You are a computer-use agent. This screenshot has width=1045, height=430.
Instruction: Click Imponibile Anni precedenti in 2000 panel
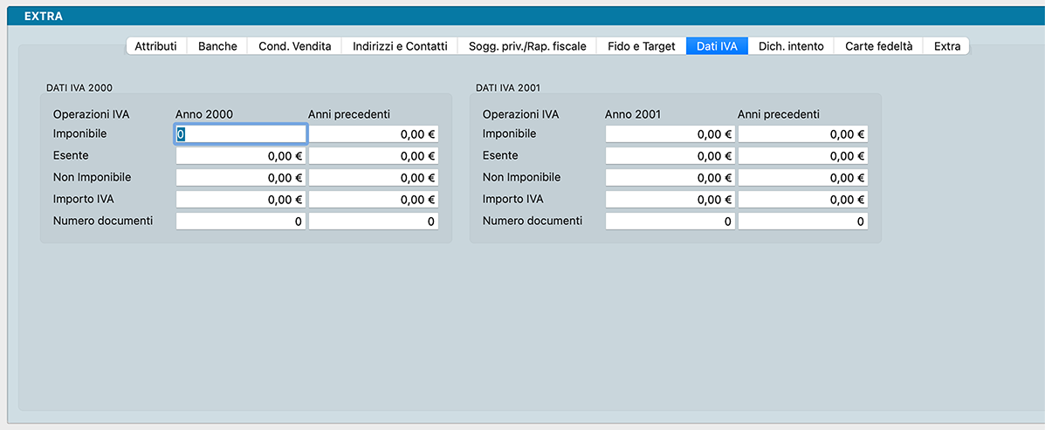tap(374, 134)
